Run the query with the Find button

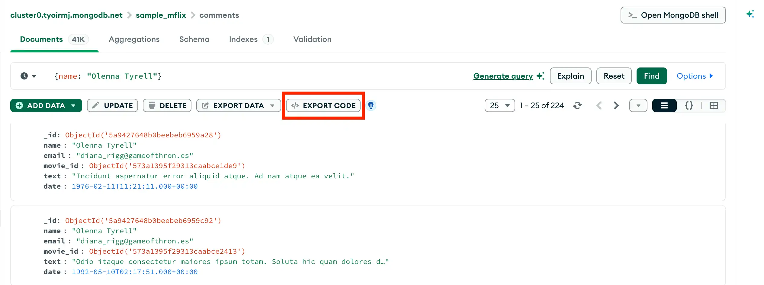(651, 76)
